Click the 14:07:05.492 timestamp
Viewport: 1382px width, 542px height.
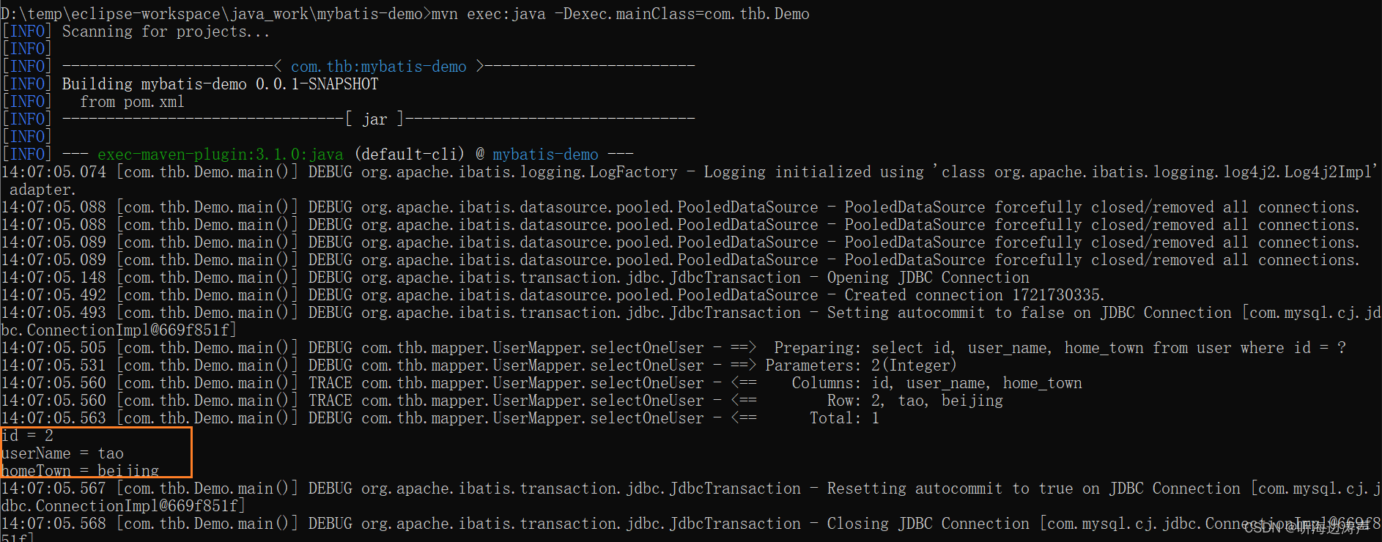(x=53, y=295)
